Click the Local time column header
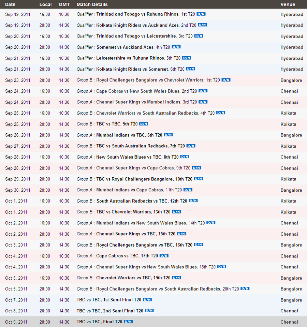 45,4
